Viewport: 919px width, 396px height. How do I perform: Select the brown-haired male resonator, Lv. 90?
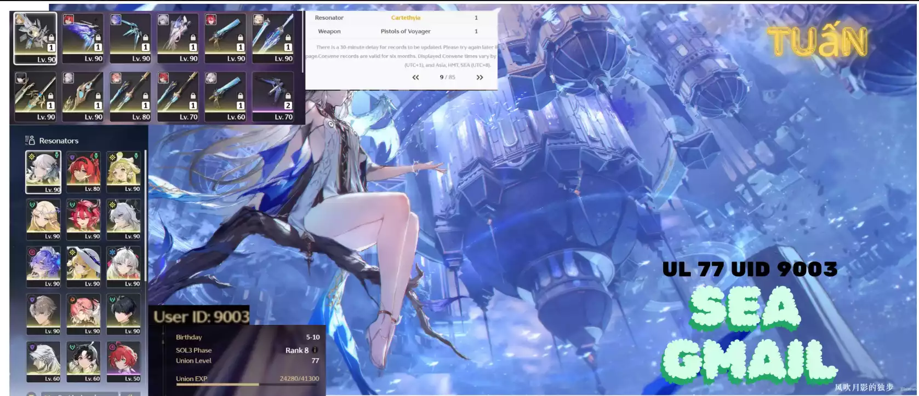pyautogui.click(x=43, y=315)
